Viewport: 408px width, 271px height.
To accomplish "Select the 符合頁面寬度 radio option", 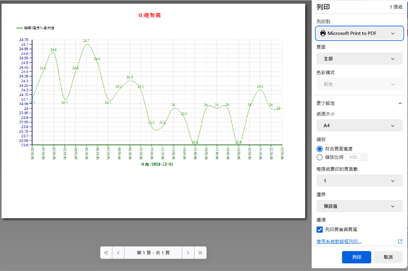I will pos(320,148).
